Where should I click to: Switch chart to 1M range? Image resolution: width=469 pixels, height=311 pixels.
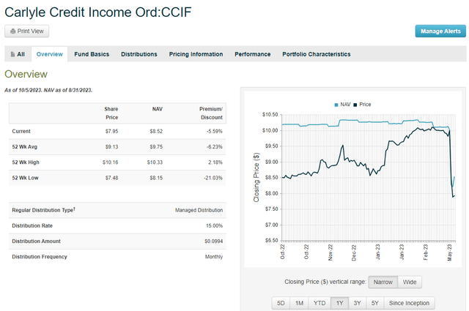tap(299, 303)
